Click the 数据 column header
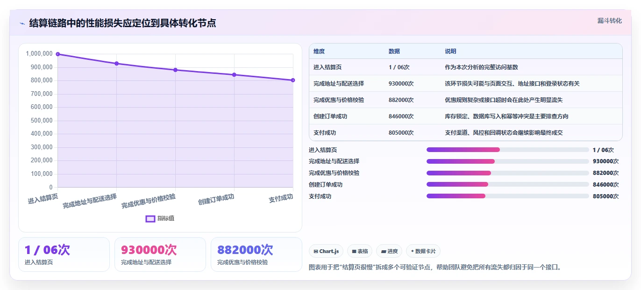Viewport: 641px width, 290px height. click(394, 51)
